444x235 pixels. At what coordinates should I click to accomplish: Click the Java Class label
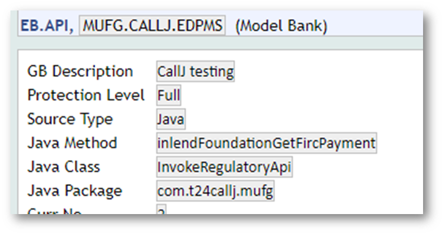[x=63, y=167]
